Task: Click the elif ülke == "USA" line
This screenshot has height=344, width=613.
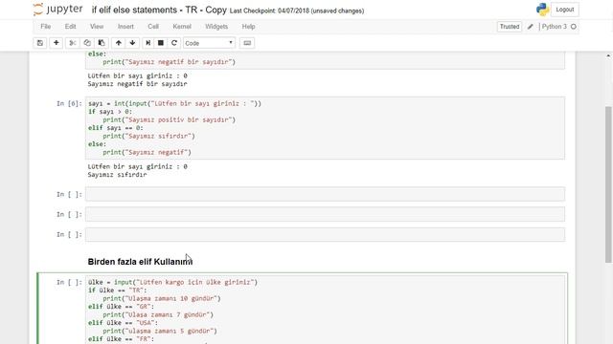Action: pyautogui.click(x=123, y=323)
